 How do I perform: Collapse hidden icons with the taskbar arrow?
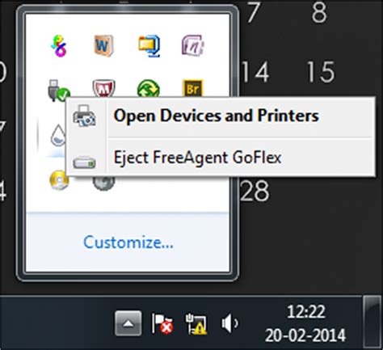point(128,323)
